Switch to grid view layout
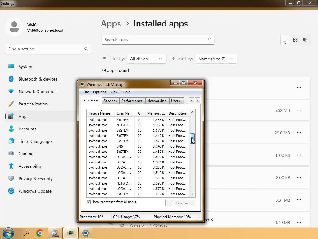The image size is (318, 239). point(295,40)
